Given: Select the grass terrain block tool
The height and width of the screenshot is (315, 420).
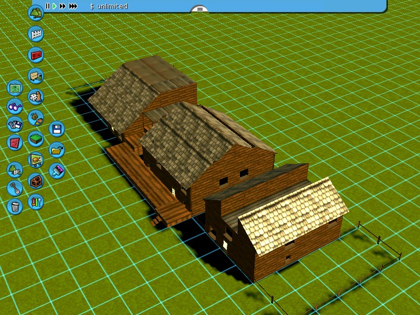Looking at the screenshot, I should 36,139.
